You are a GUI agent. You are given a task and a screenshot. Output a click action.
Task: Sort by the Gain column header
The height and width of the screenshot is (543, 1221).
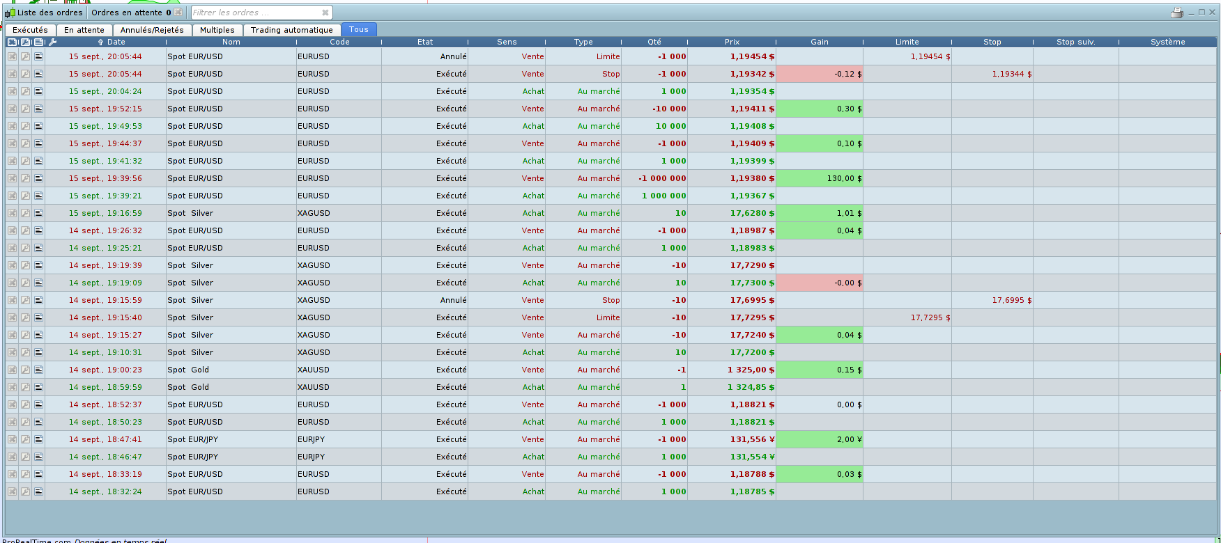(819, 42)
